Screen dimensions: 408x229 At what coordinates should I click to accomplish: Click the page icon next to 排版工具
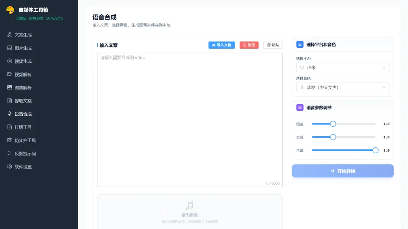point(9,127)
